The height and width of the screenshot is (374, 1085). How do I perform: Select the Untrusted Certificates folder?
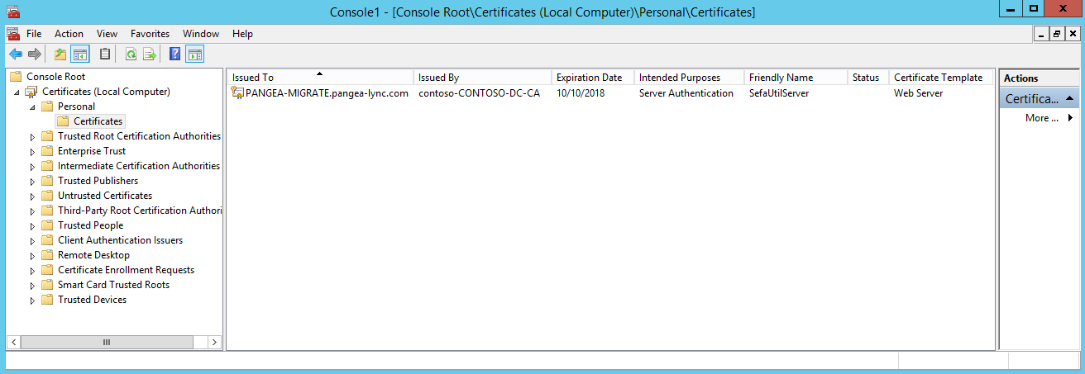tap(104, 196)
